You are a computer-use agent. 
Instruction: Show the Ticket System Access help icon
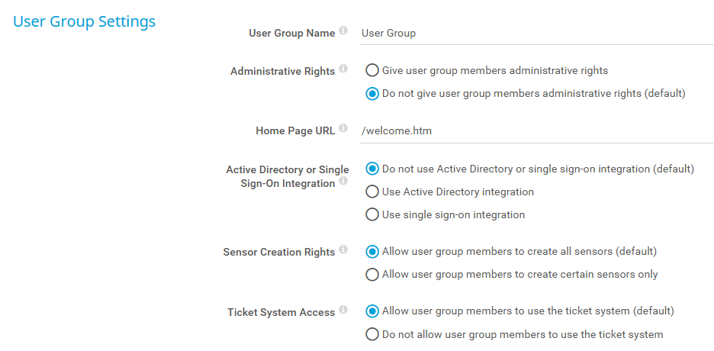[x=343, y=311]
